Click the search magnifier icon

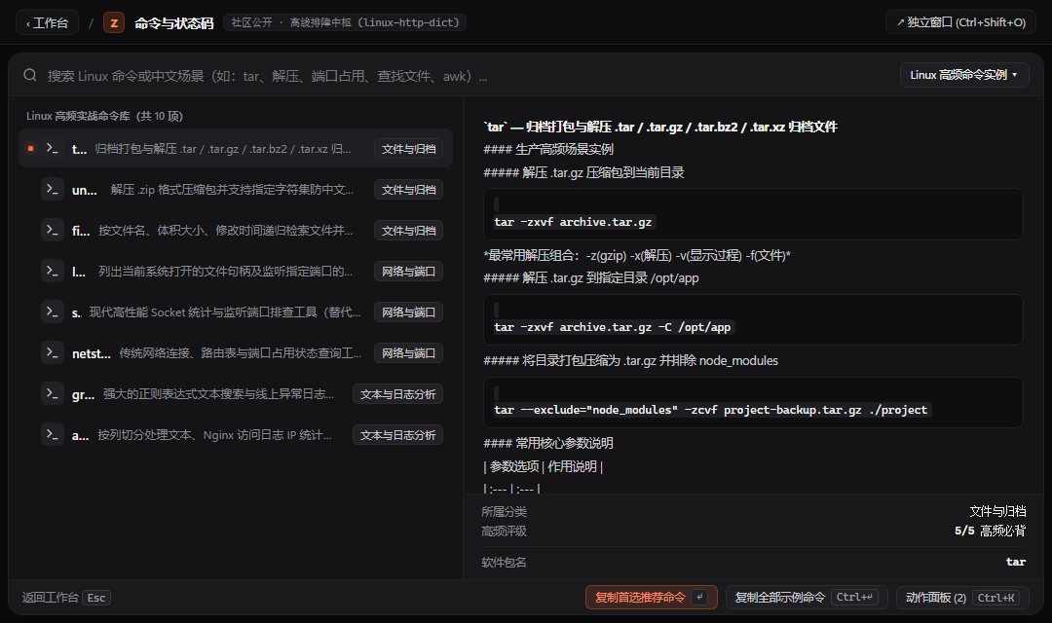30,75
